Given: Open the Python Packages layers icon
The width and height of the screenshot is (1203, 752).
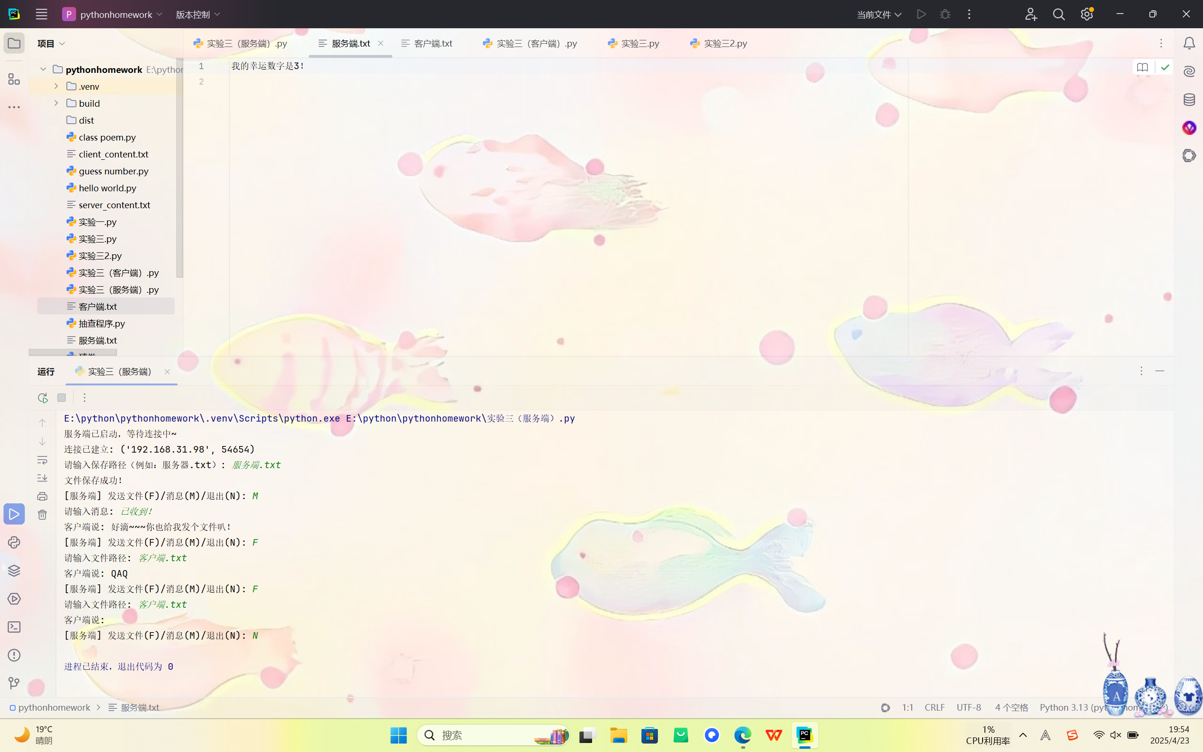Looking at the screenshot, I should [x=14, y=571].
